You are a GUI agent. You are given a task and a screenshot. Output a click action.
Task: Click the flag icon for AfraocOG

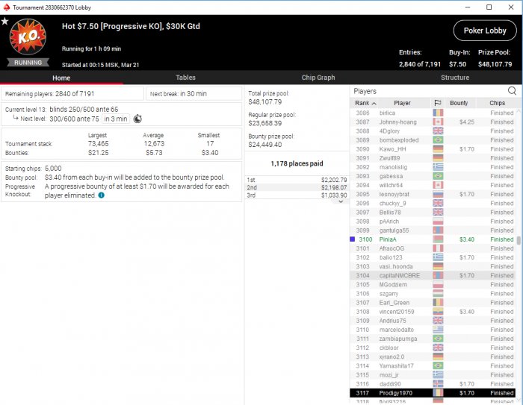coord(438,248)
